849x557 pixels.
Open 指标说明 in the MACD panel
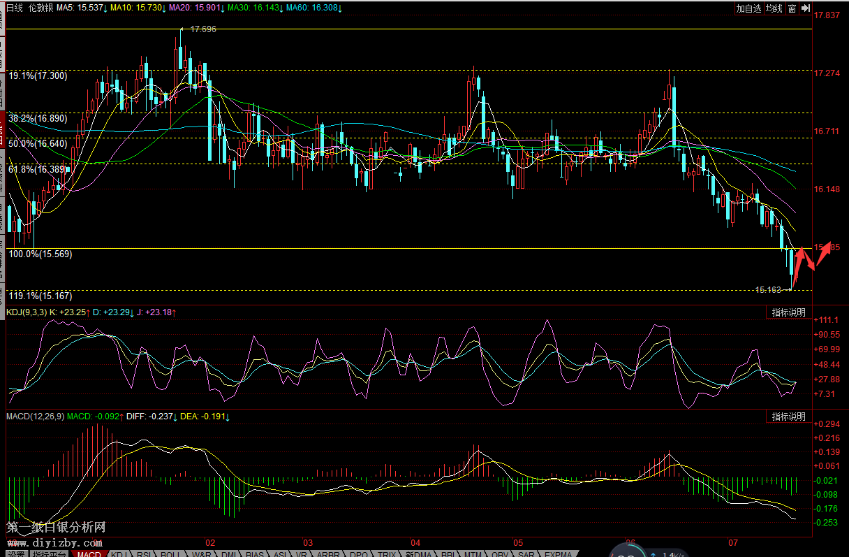click(x=788, y=417)
